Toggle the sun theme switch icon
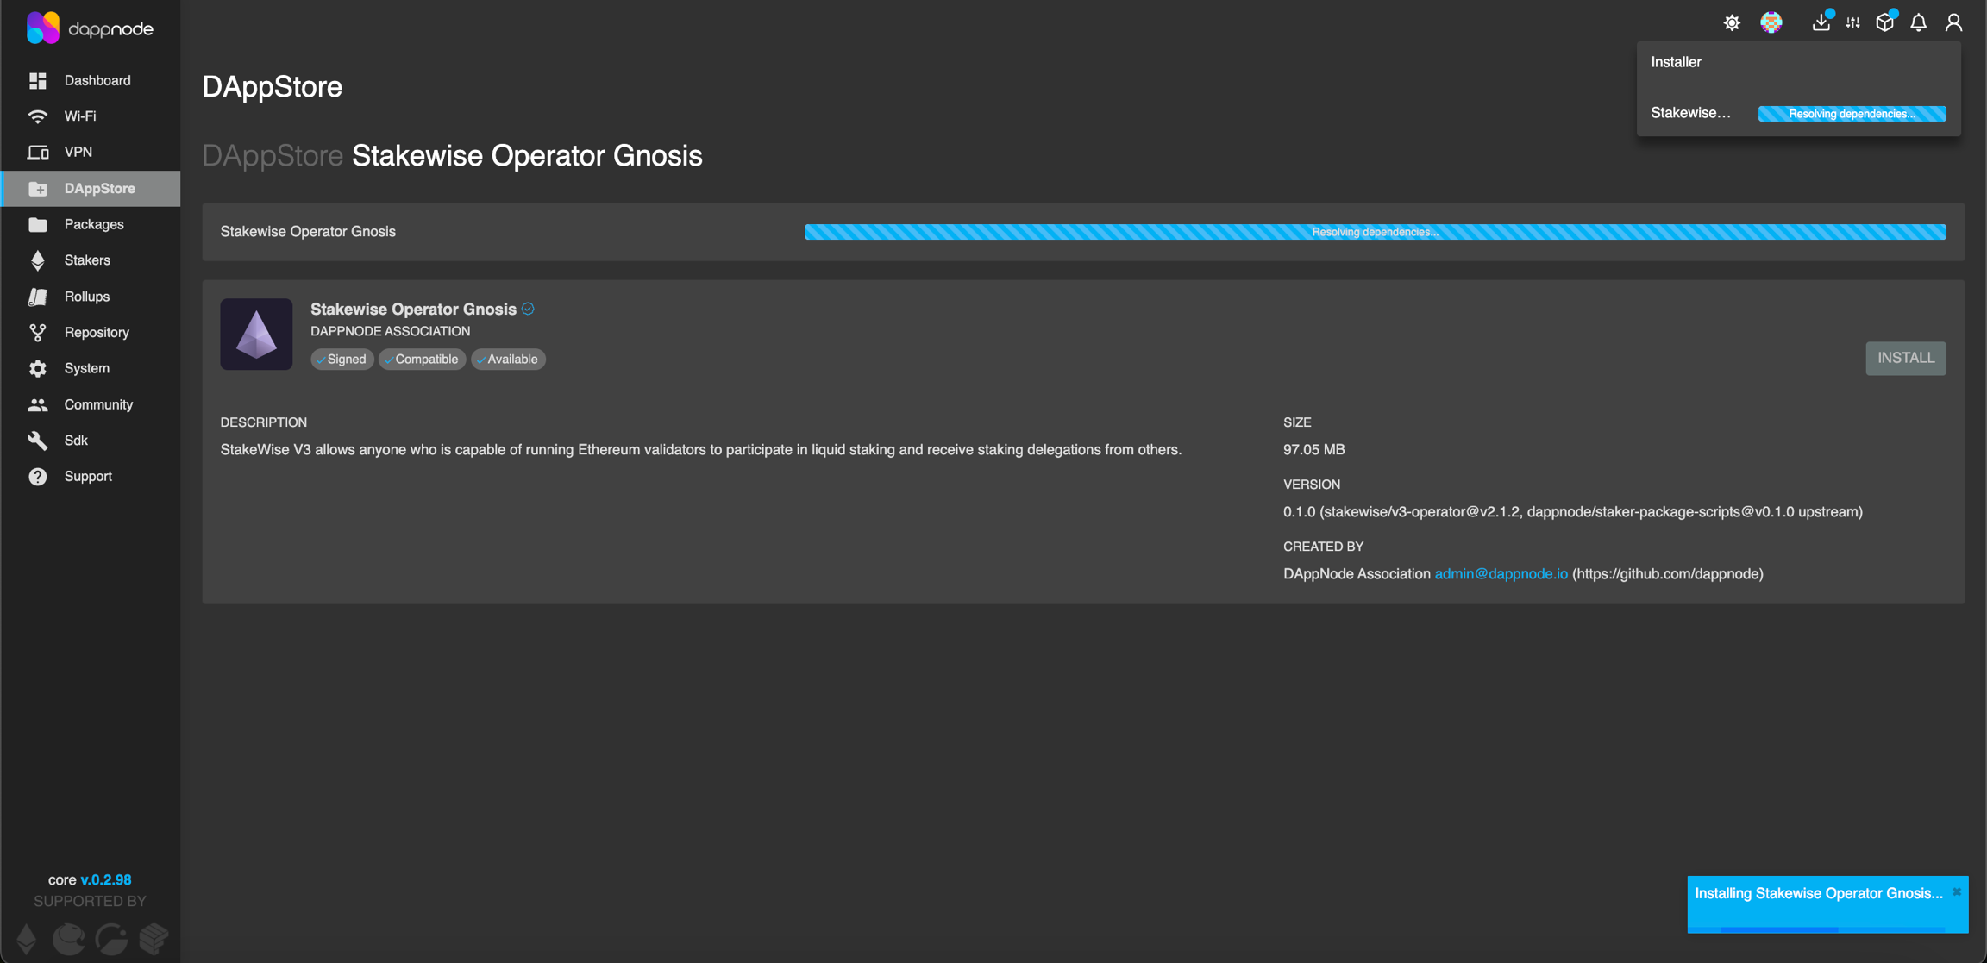This screenshot has width=1987, height=963. pos(1731,23)
